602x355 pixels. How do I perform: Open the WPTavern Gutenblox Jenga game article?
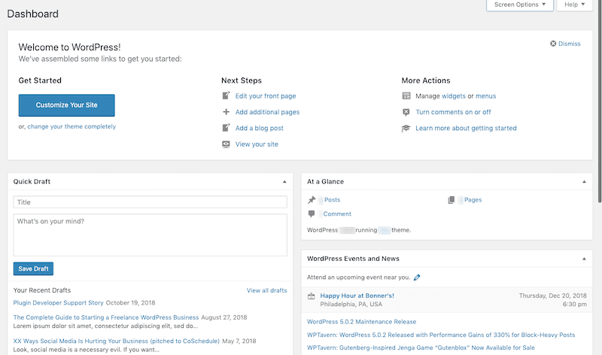[421, 347]
